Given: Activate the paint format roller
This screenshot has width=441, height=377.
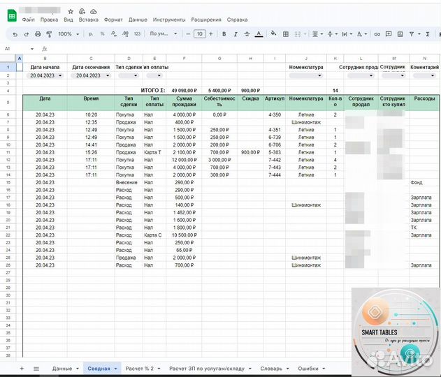Looking at the screenshot, I should tap(49, 34).
